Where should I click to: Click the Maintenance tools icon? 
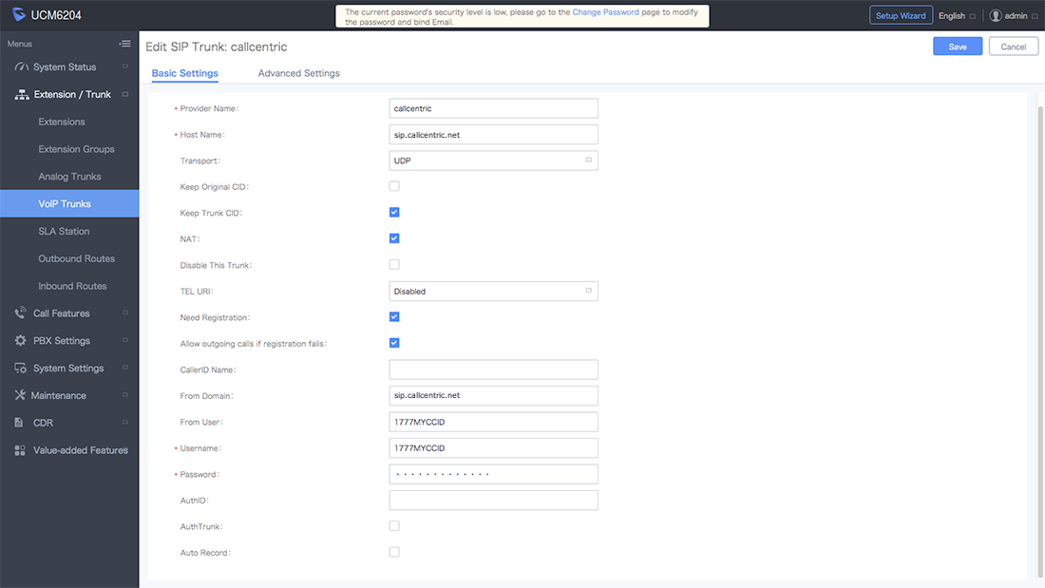tap(20, 395)
